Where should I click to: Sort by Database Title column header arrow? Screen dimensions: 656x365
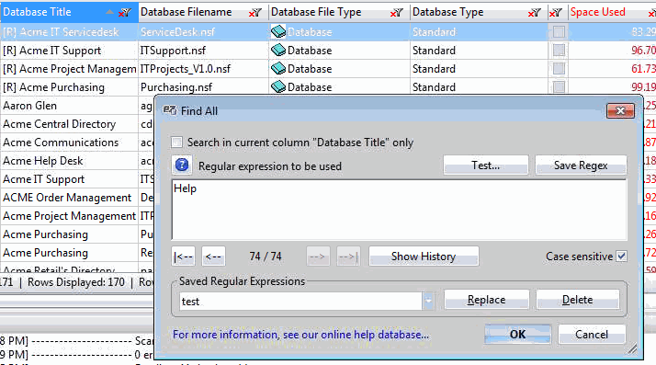pyautogui.click(x=109, y=12)
